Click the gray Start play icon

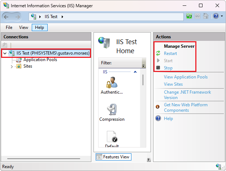(x=158, y=60)
